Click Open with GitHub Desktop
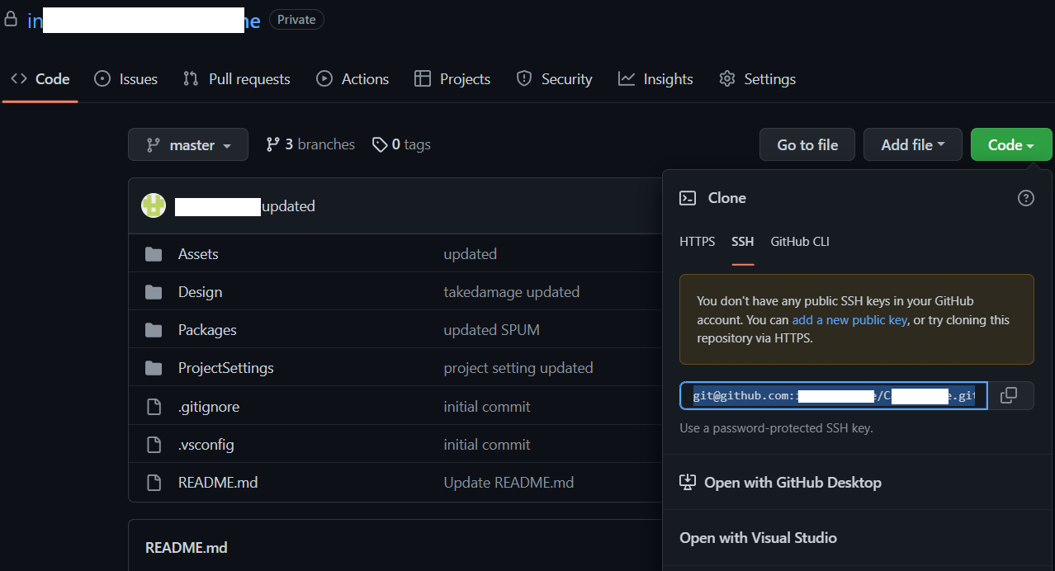Image resolution: width=1055 pixels, height=571 pixels. click(x=792, y=483)
